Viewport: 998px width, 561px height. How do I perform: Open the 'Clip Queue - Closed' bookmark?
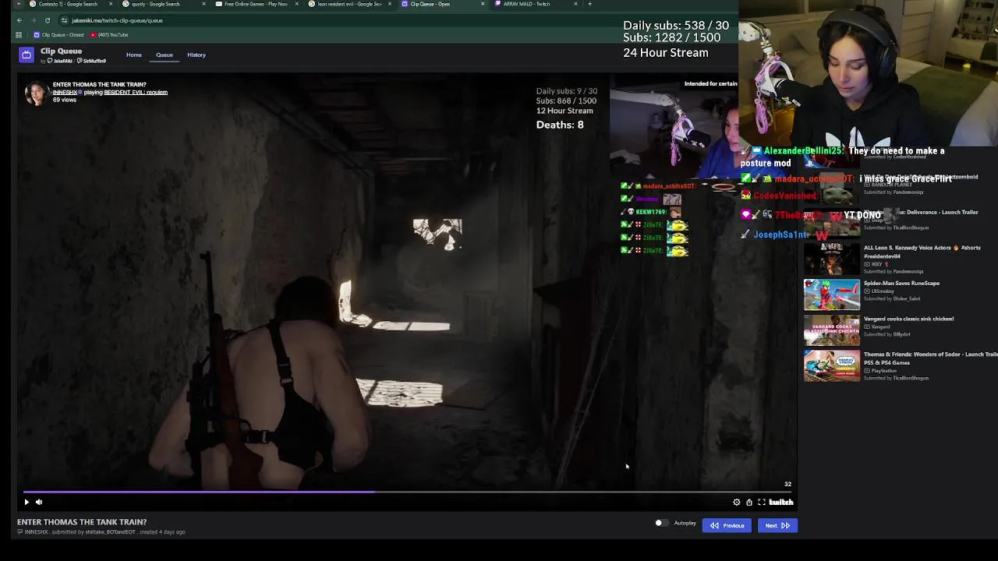(x=58, y=35)
